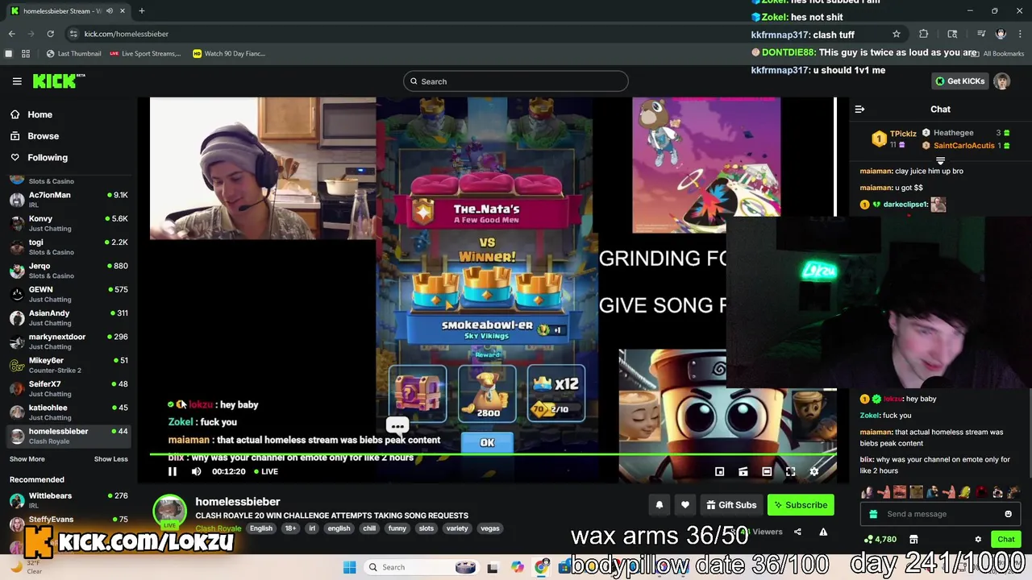Enter fullscreen mode on player
This screenshot has width=1032, height=580.
click(790, 471)
